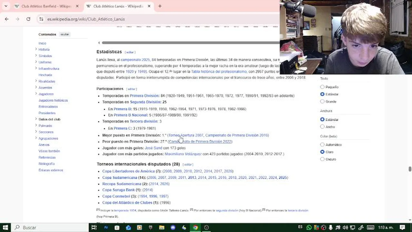Expand Uniforme section in contents sidebar

(x=36, y=62)
